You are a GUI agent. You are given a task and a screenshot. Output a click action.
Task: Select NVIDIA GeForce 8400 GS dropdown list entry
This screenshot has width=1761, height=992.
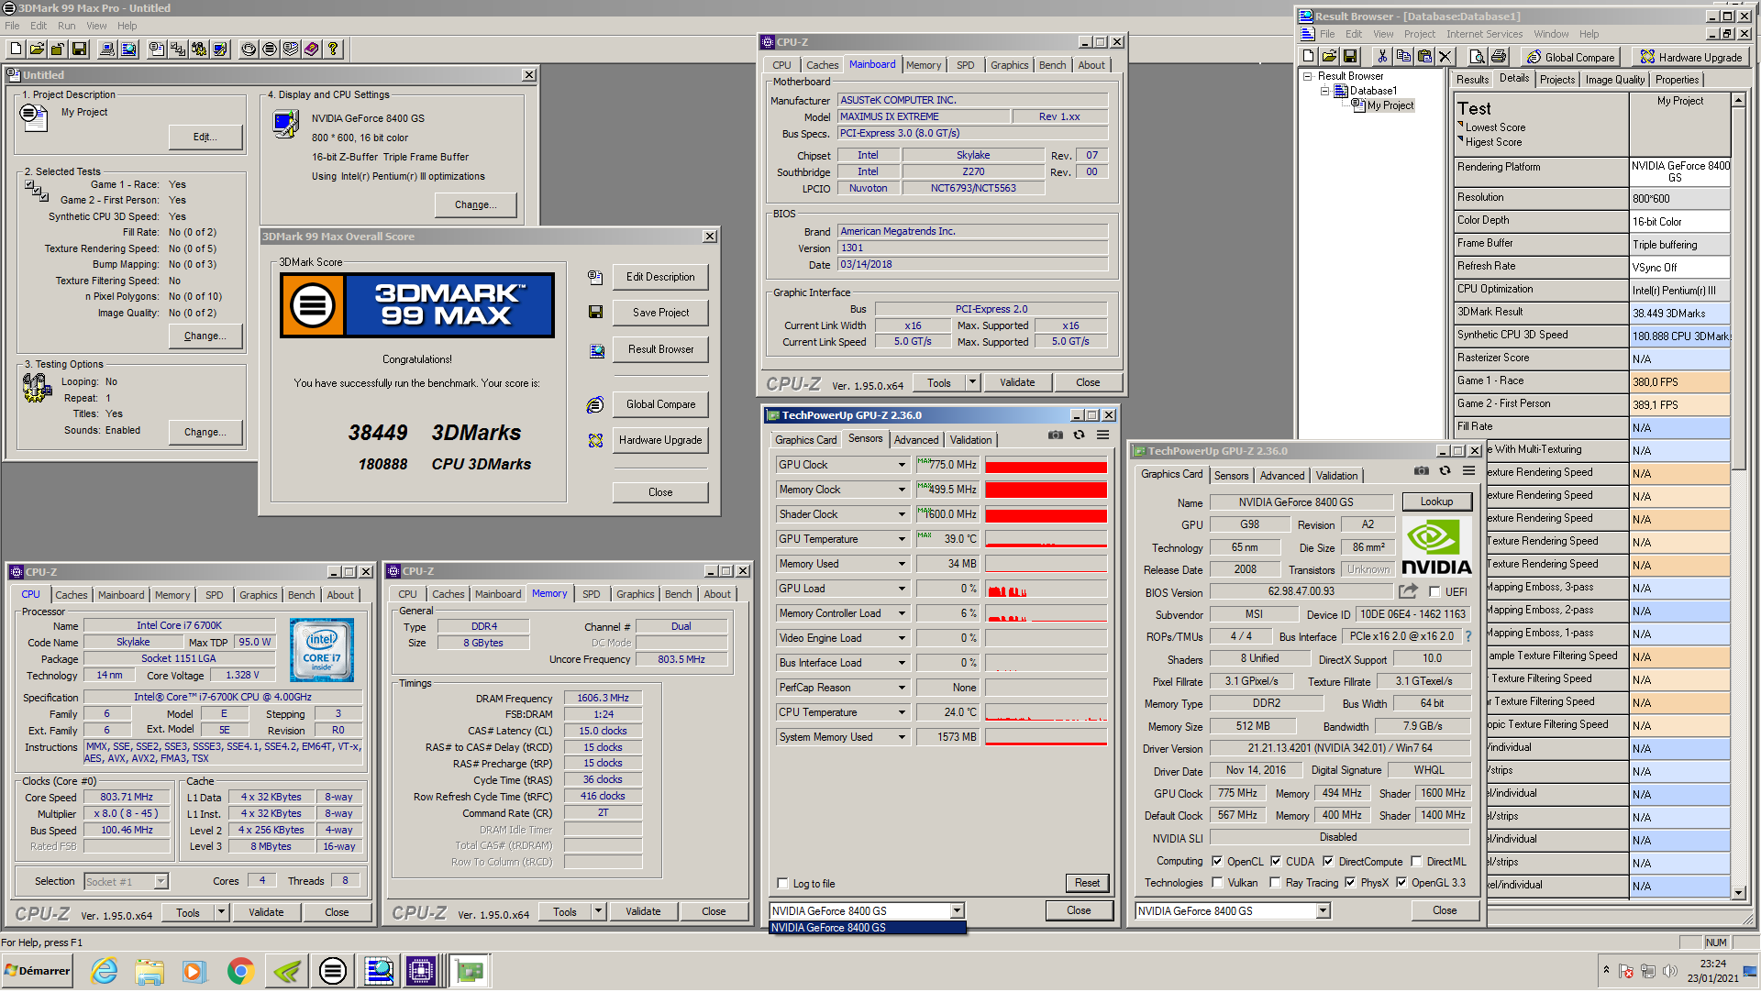point(868,928)
